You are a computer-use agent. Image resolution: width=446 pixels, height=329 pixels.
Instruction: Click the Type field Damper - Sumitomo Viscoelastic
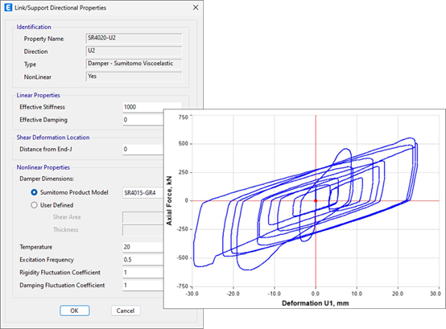(x=134, y=64)
